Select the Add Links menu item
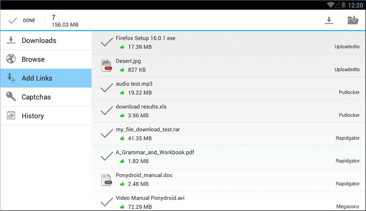Viewport: 366px width, 211px height. pos(46,78)
